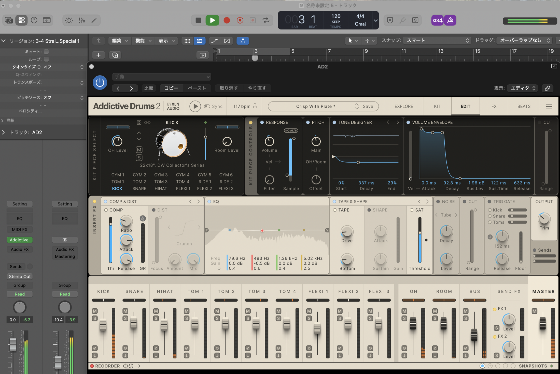Toggle the Sync tempo switch
This screenshot has height=374, width=560.
pyautogui.click(x=207, y=106)
